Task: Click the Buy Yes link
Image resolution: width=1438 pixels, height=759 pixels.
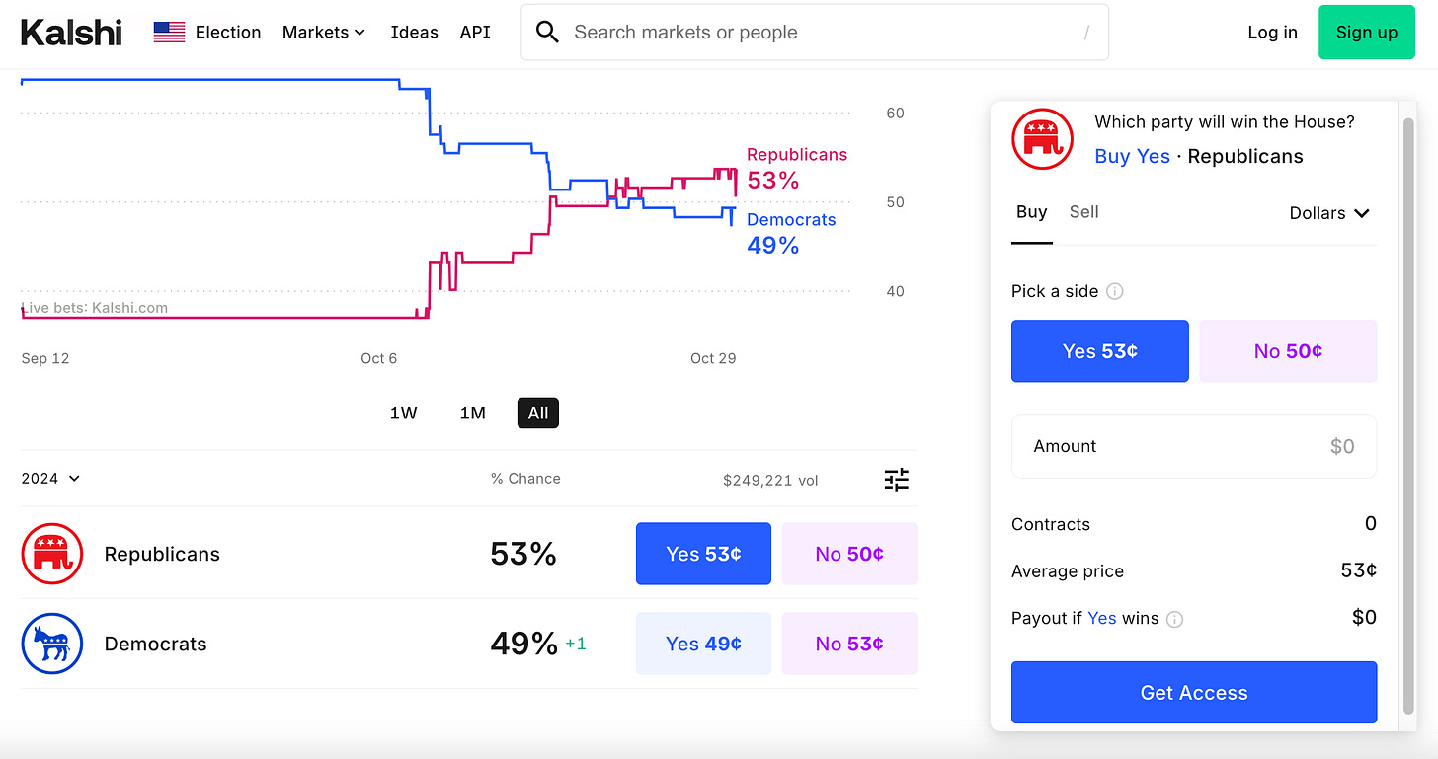Action: (x=1133, y=157)
